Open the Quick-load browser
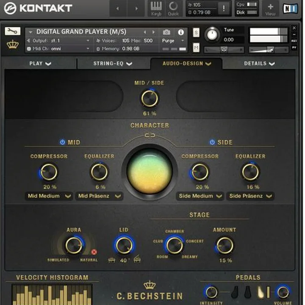Image resolution: width=305 pixels, height=305 pixels. coord(173,8)
